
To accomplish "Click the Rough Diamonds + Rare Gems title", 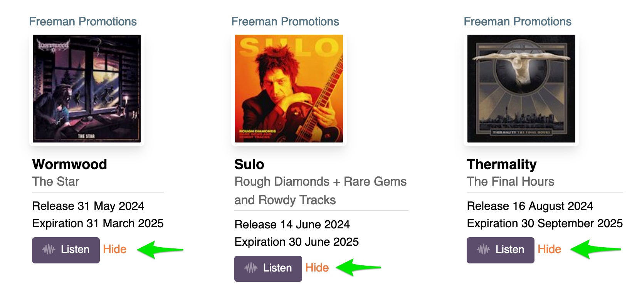I will [x=320, y=182].
